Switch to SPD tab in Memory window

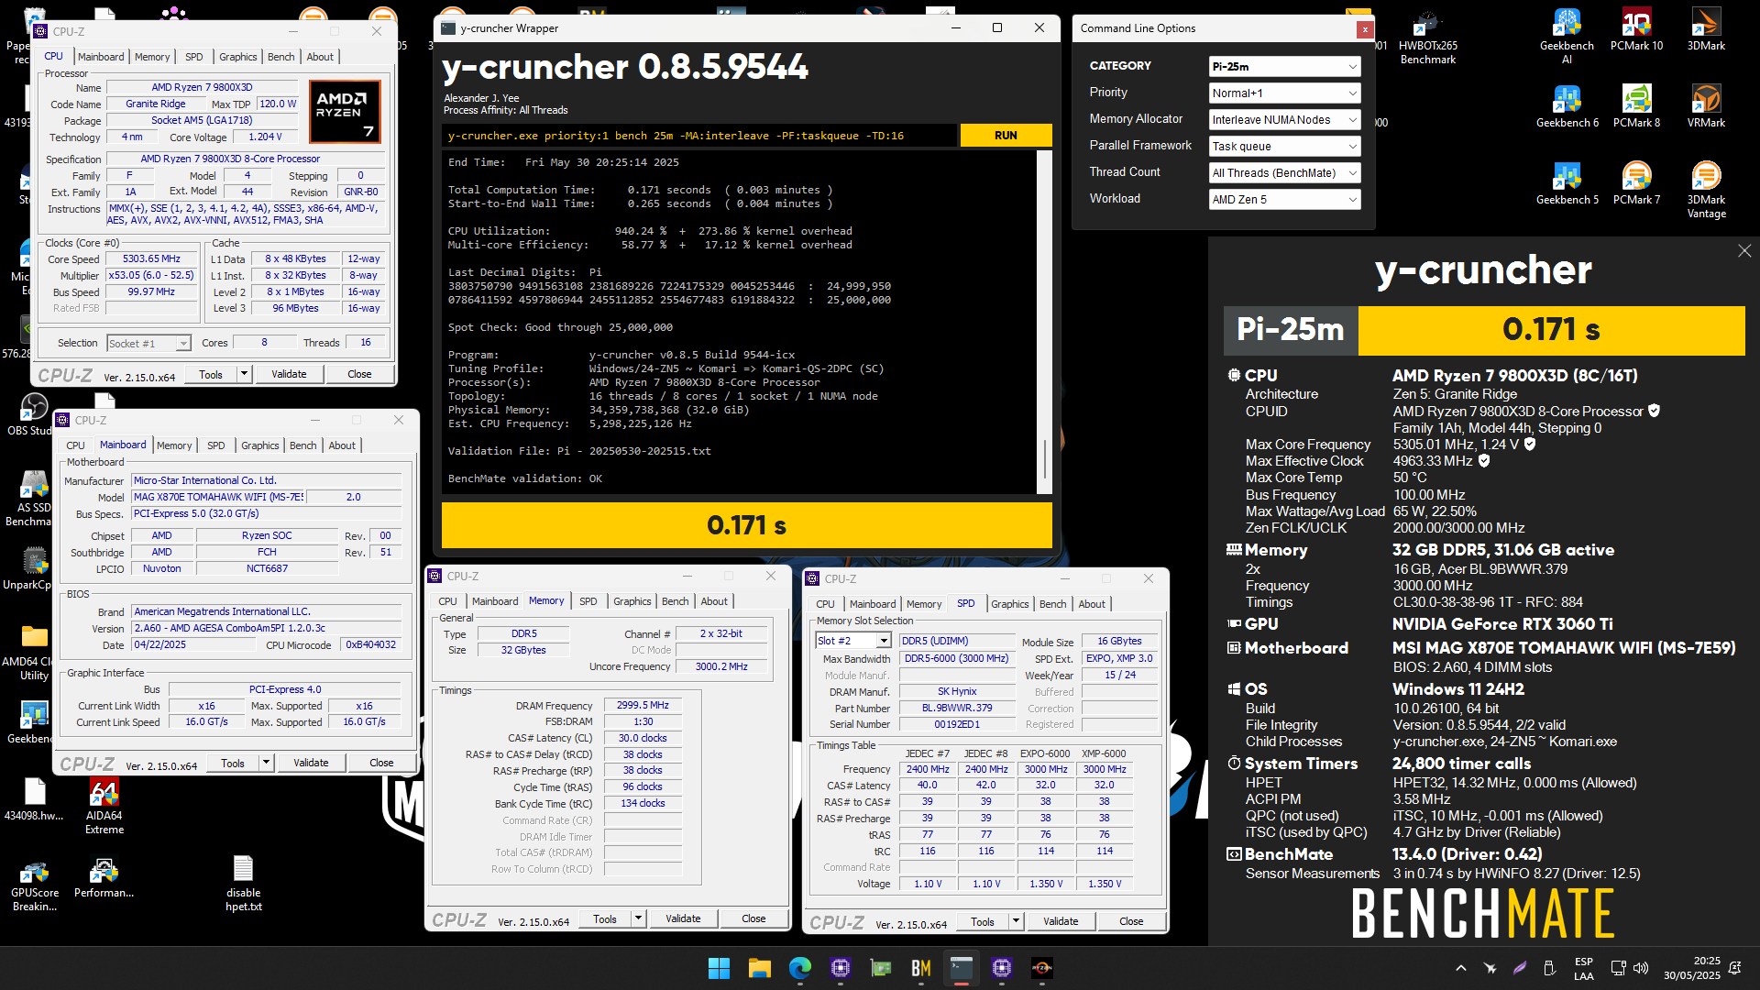tap(588, 601)
